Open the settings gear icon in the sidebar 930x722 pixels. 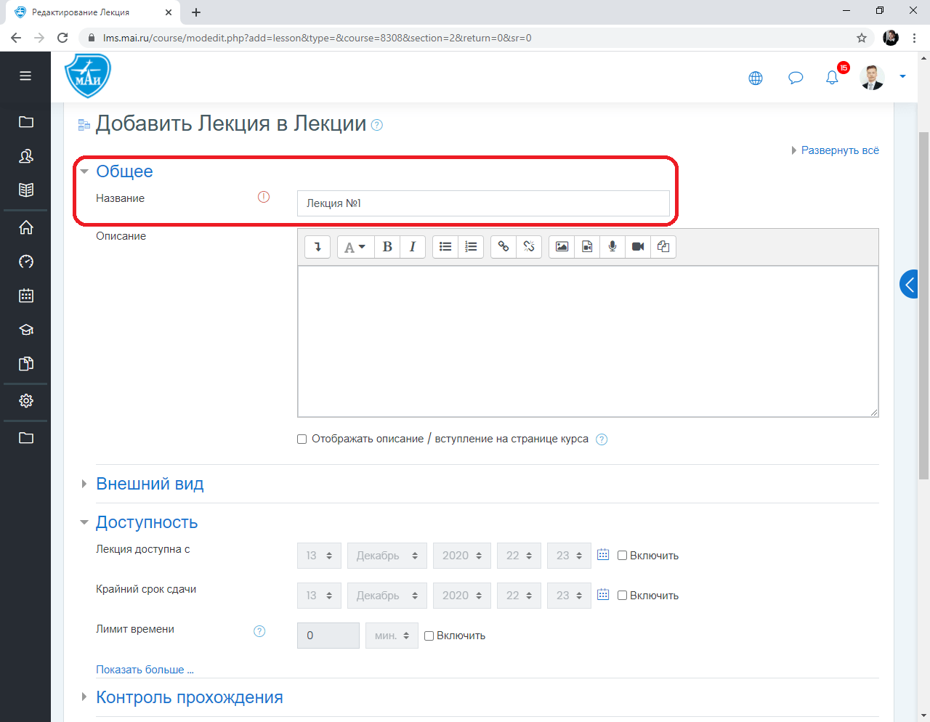[x=26, y=401]
